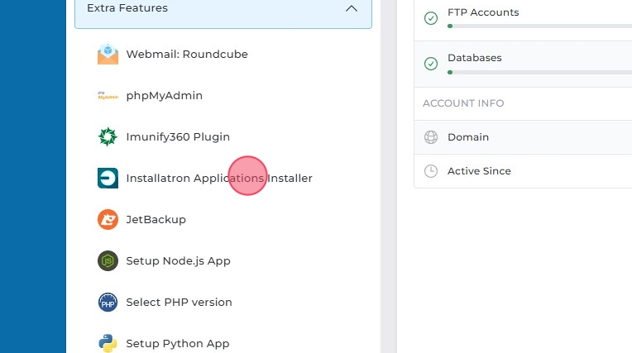Click the Installatron Applications Installer icon
The height and width of the screenshot is (353, 632).
coord(108,179)
